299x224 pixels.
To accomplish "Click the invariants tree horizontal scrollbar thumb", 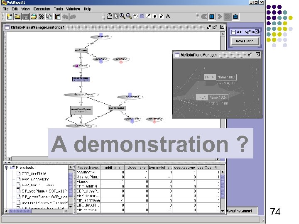I will pos(20,211).
